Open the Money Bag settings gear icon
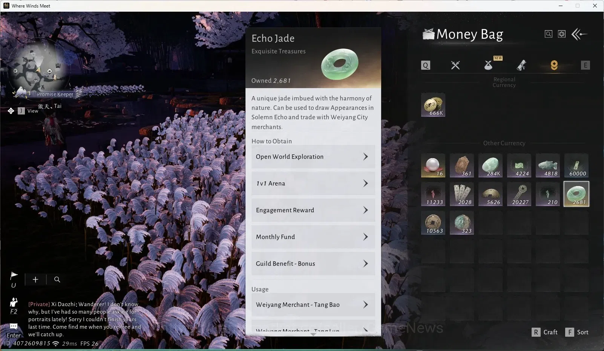Screen dimensions: 604x351 [x=562, y=34]
